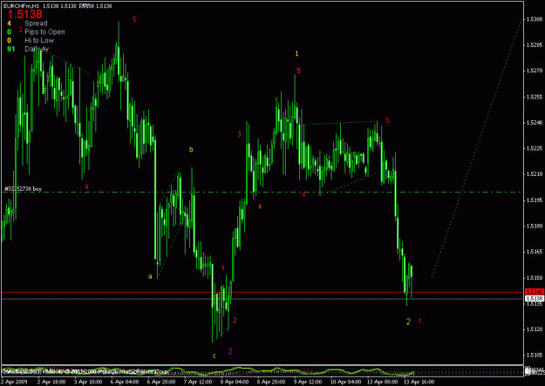Select the Daily Av label

click(37, 49)
